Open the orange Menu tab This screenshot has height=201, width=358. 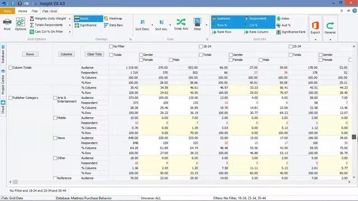click(x=7, y=11)
